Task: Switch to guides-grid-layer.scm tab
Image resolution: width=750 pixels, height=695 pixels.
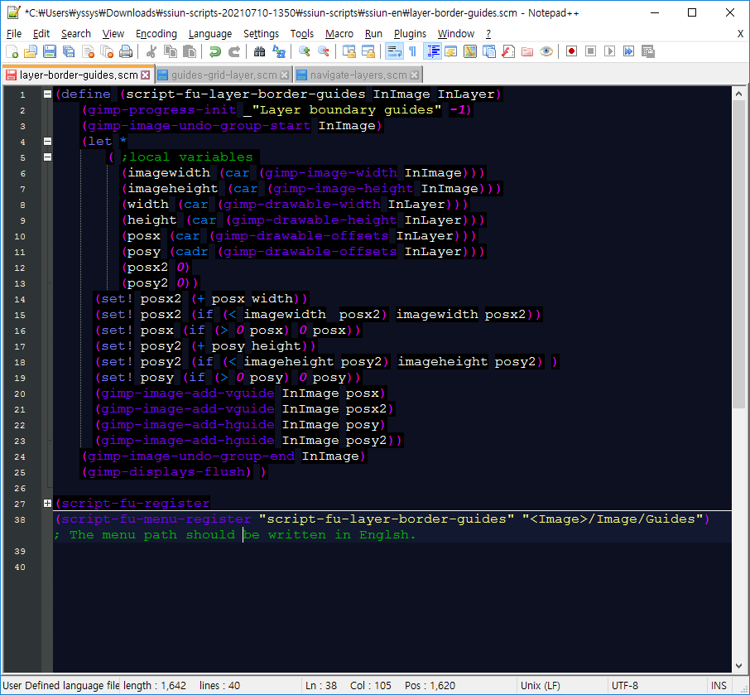Action: tap(224, 75)
